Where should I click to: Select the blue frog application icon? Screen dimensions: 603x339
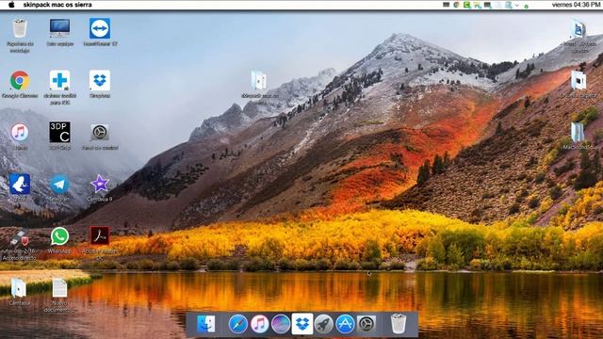(20, 185)
